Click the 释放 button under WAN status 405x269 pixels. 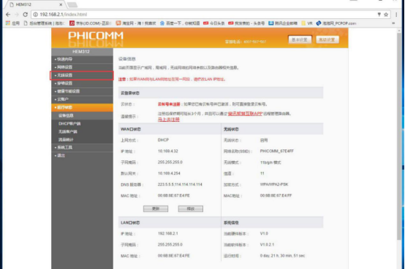click(191, 208)
